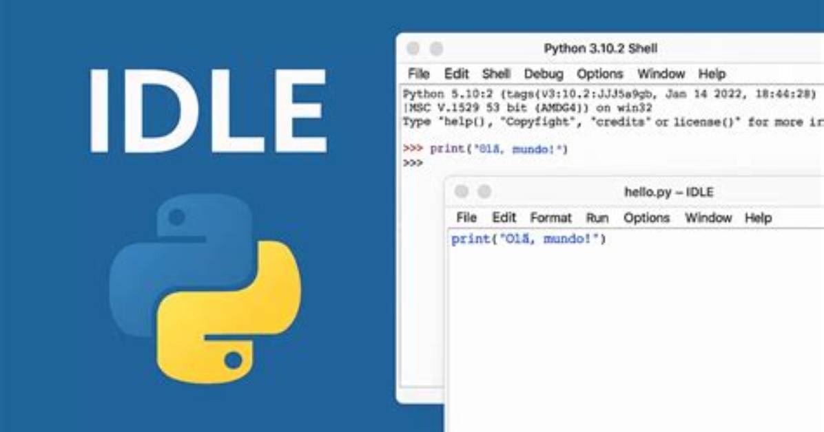Open the Run menu

(597, 218)
